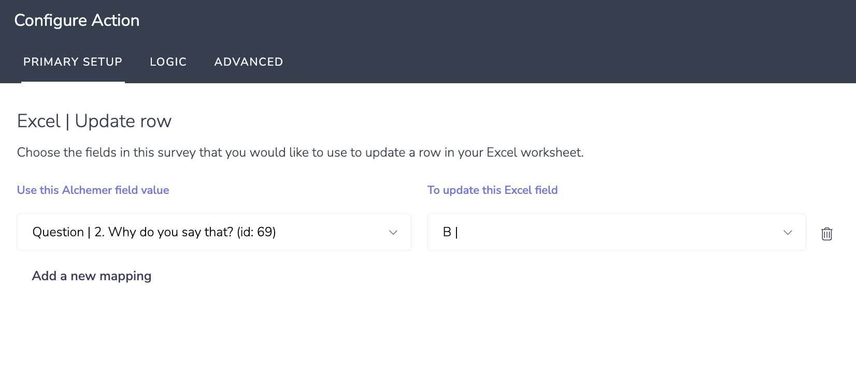The height and width of the screenshot is (365, 856).
Task: Click the word 'Excel' in the heading
Action: point(39,121)
